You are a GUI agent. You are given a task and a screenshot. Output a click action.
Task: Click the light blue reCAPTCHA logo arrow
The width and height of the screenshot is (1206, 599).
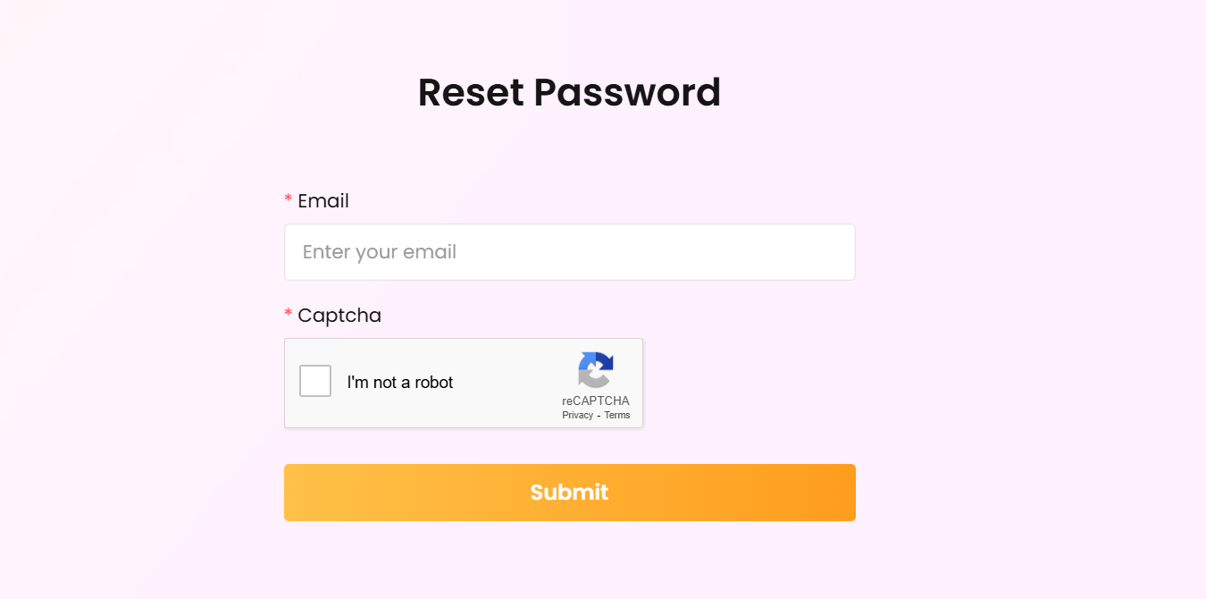tap(586, 363)
